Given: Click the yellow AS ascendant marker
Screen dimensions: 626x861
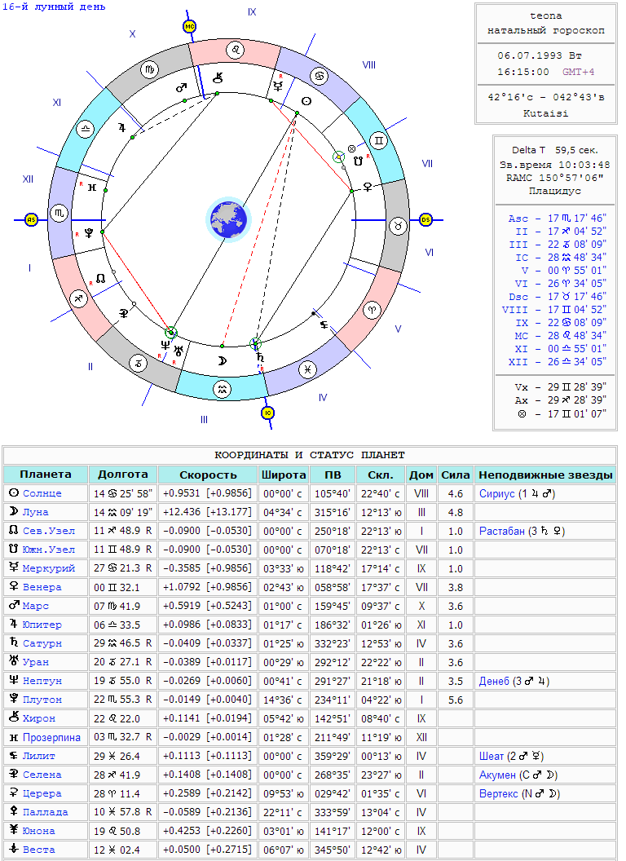Looking at the screenshot, I should point(31,220).
